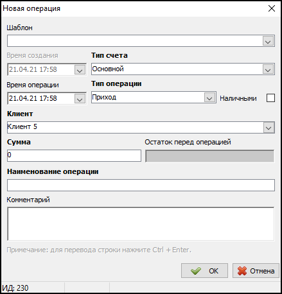Confirm with the OK button
Screen dimensions: 282x294
tap(204, 271)
